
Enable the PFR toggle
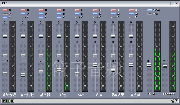pyautogui.click(x=149, y=14)
